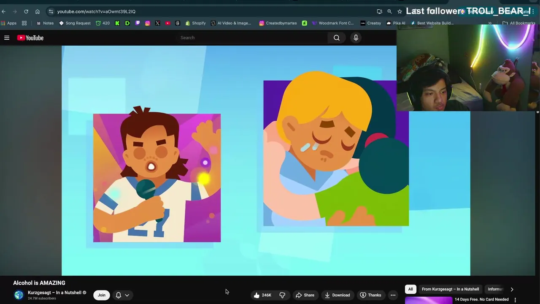540x304 pixels.
Task: Open 14 Days Free ad thumbnail
Action: (429, 301)
